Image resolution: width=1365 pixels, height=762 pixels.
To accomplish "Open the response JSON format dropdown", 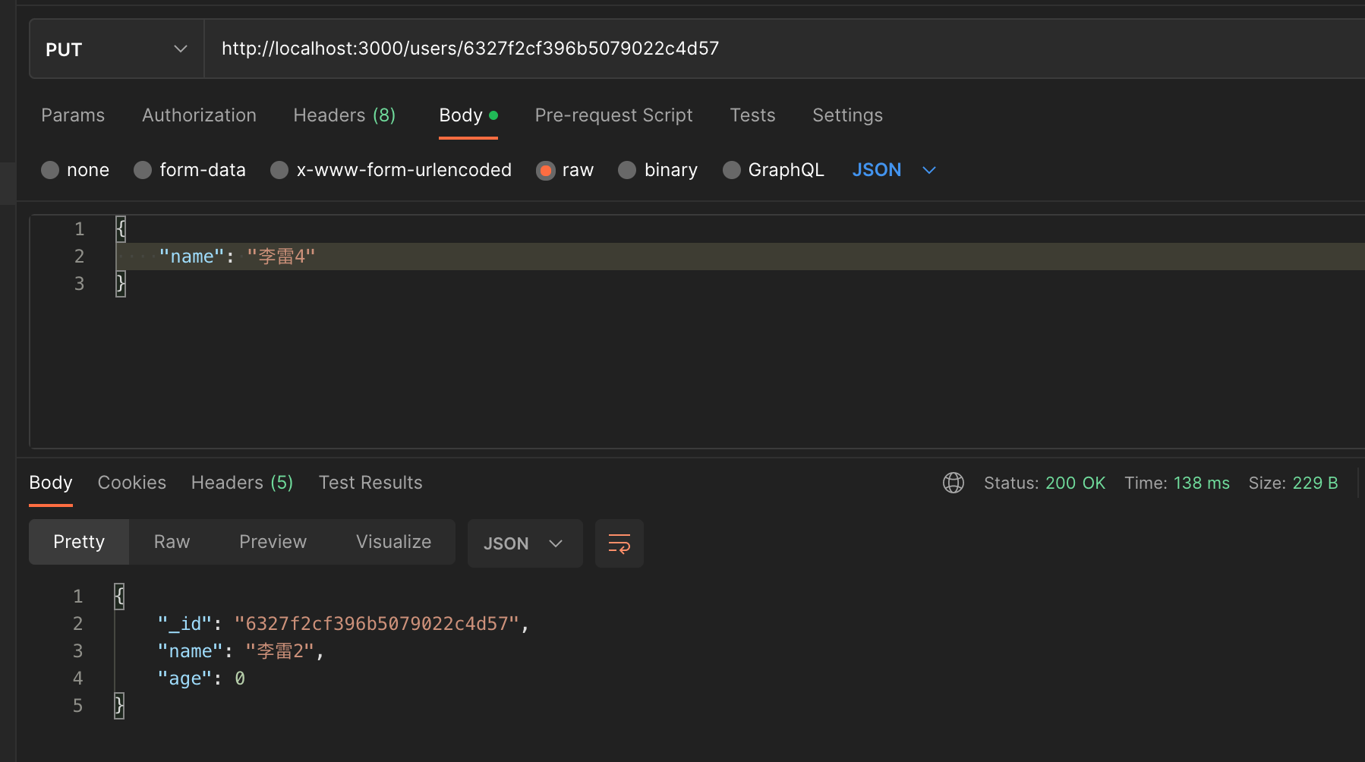I will click(525, 543).
